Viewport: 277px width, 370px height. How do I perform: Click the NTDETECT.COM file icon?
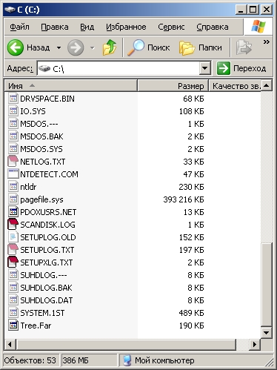point(13,174)
